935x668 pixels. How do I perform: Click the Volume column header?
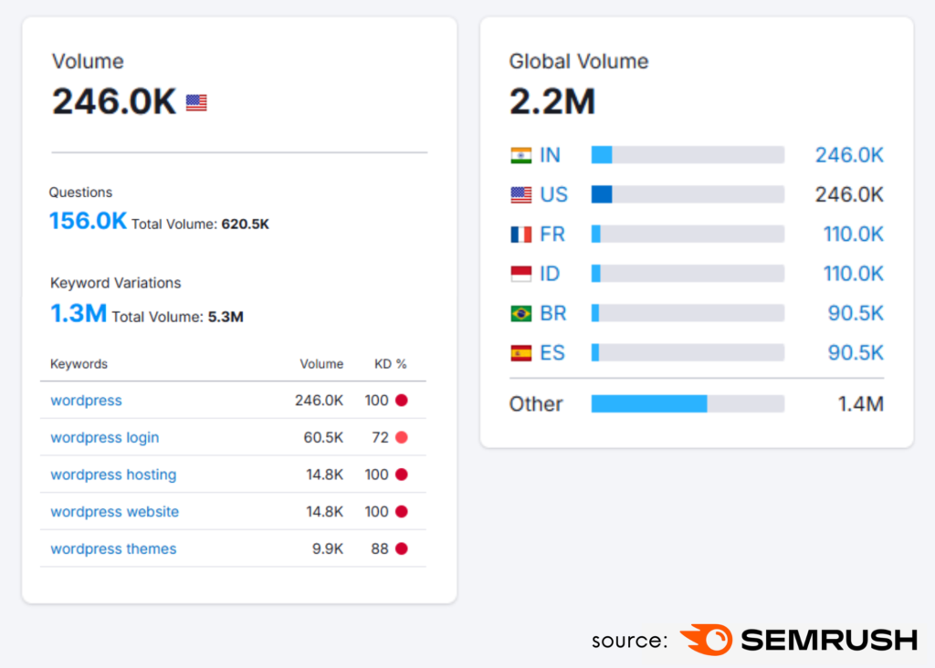pos(321,364)
